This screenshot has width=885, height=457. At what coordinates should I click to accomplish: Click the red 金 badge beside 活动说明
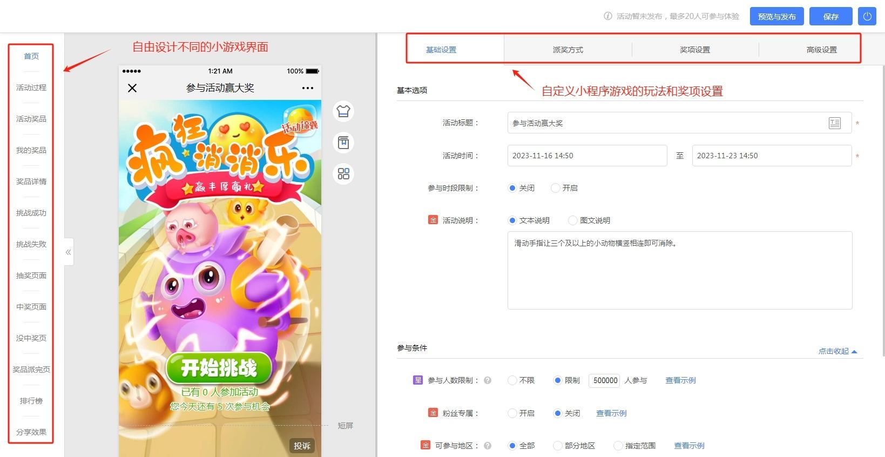(x=433, y=220)
